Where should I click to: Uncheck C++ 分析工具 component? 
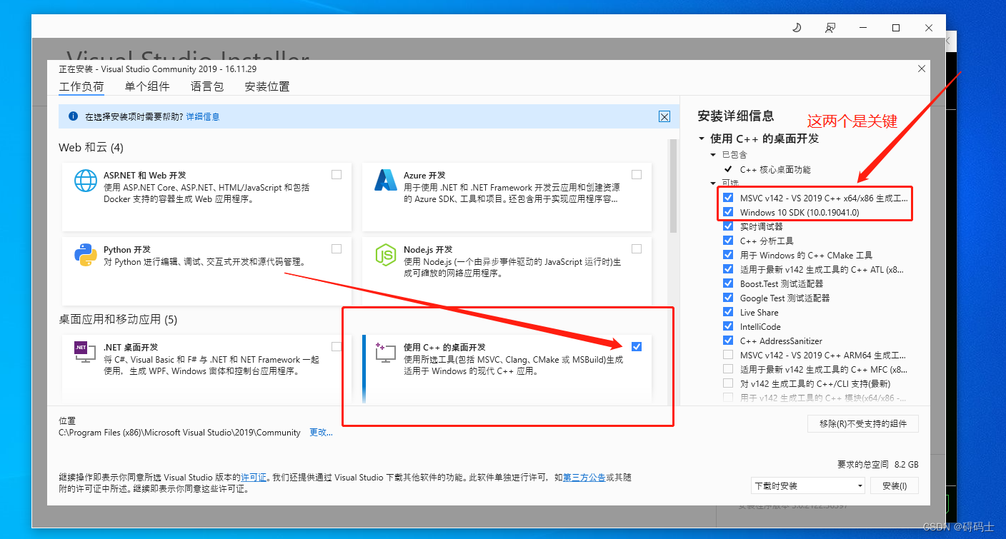(728, 241)
